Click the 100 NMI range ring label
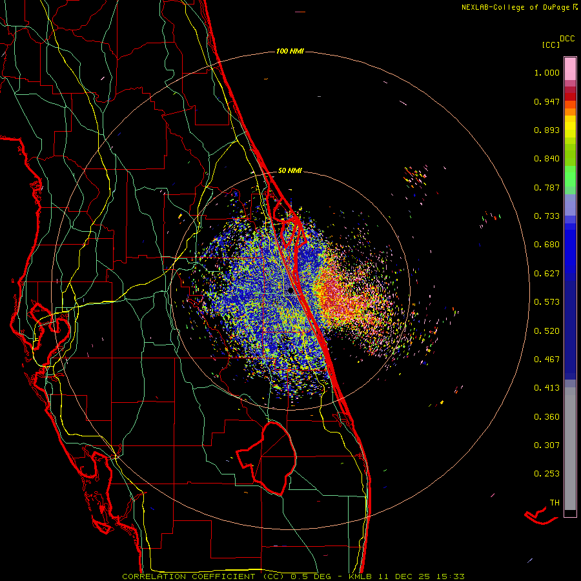 [290, 51]
